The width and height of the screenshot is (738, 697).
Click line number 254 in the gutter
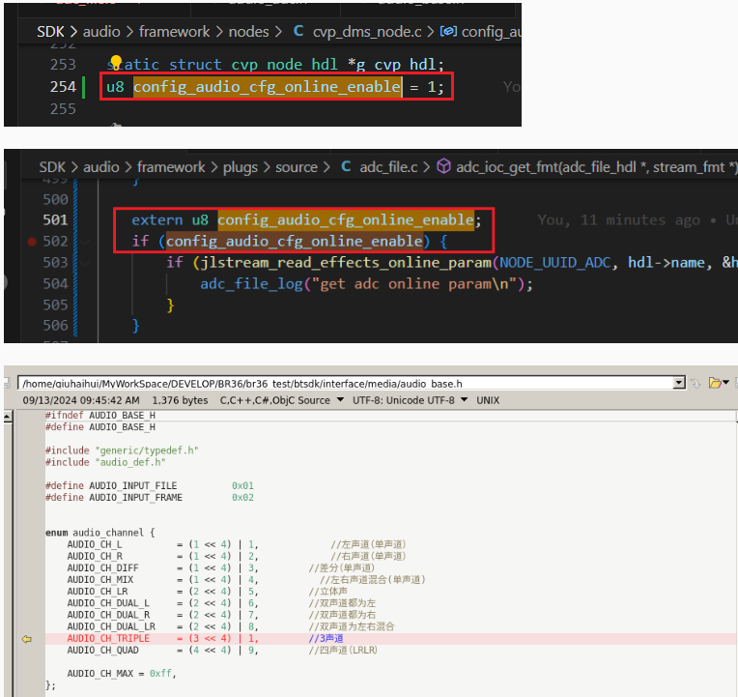pyautogui.click(x=63, y=87)
